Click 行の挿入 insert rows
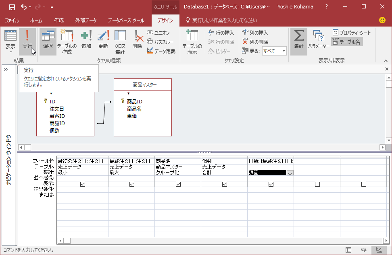This screenshot has width=392, height=255. coord(221,33)
